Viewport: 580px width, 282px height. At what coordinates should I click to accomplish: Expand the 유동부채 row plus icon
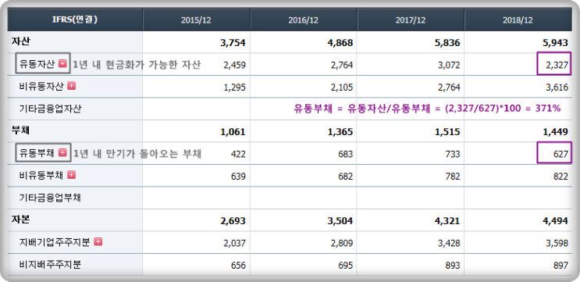coord(63,152)
